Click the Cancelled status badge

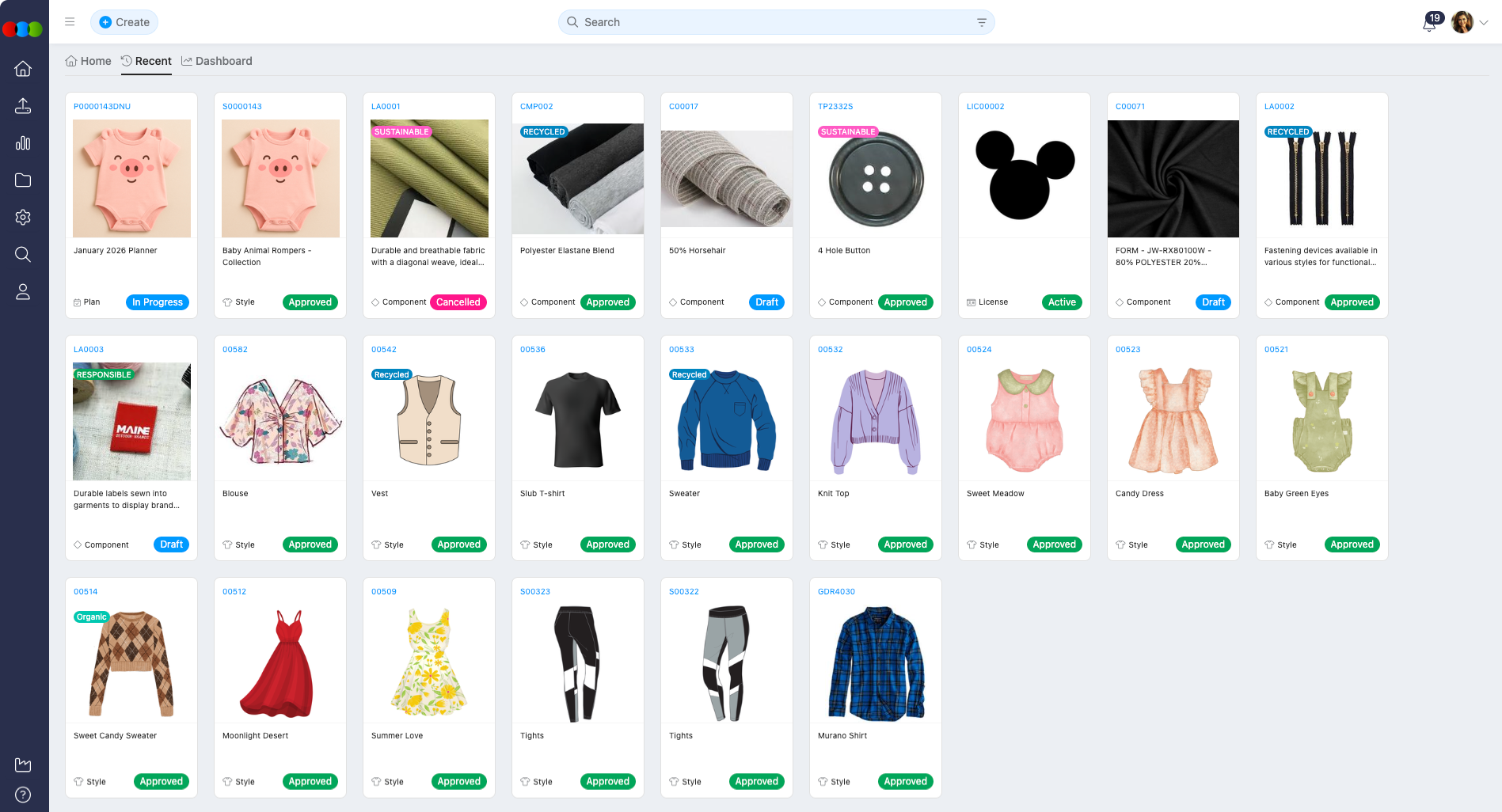(x=458, y=302)
